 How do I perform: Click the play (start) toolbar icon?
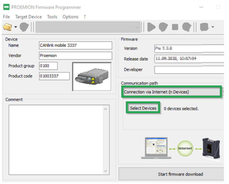151,27
